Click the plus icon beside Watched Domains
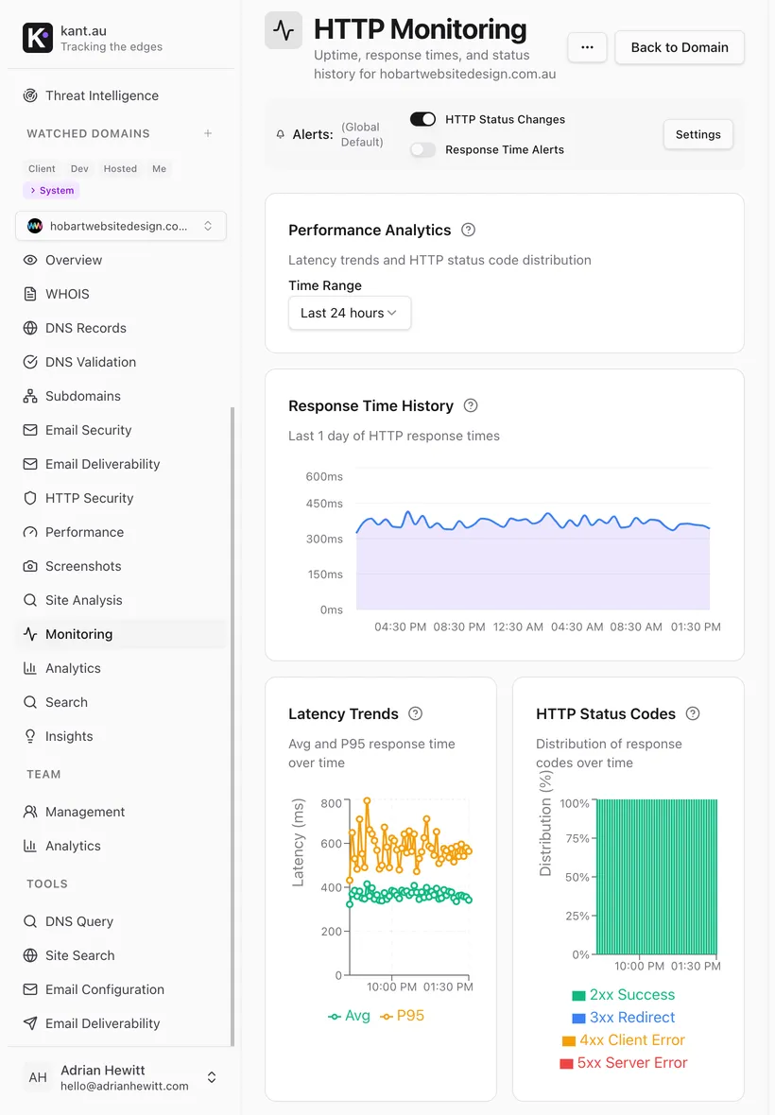Screen dimensions: 775x1115 point(208,133)
